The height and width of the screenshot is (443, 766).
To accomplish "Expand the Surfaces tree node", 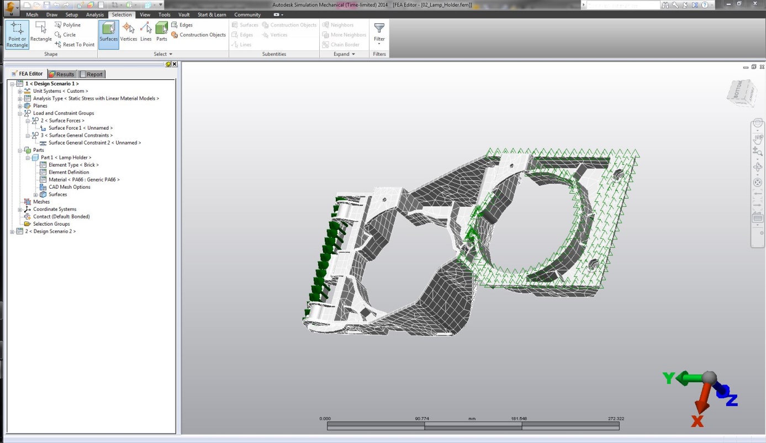I will (x=35, y=194).
